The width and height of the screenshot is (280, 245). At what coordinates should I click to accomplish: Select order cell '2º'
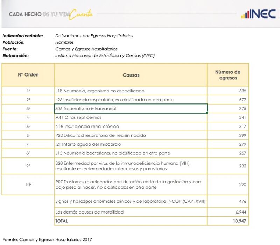28,100
